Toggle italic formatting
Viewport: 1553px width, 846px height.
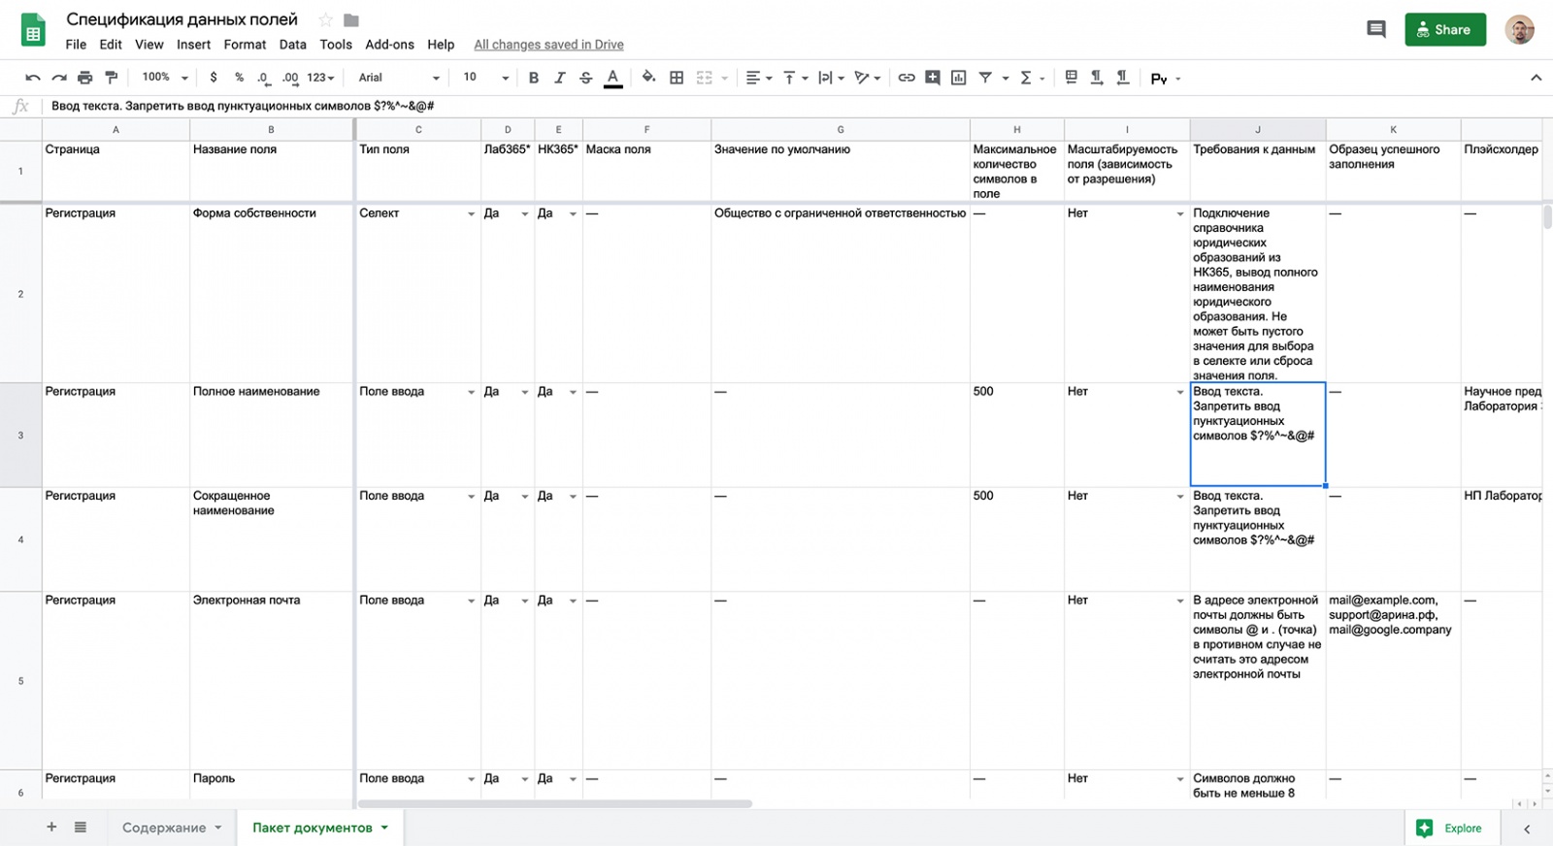tap(560, 78)
